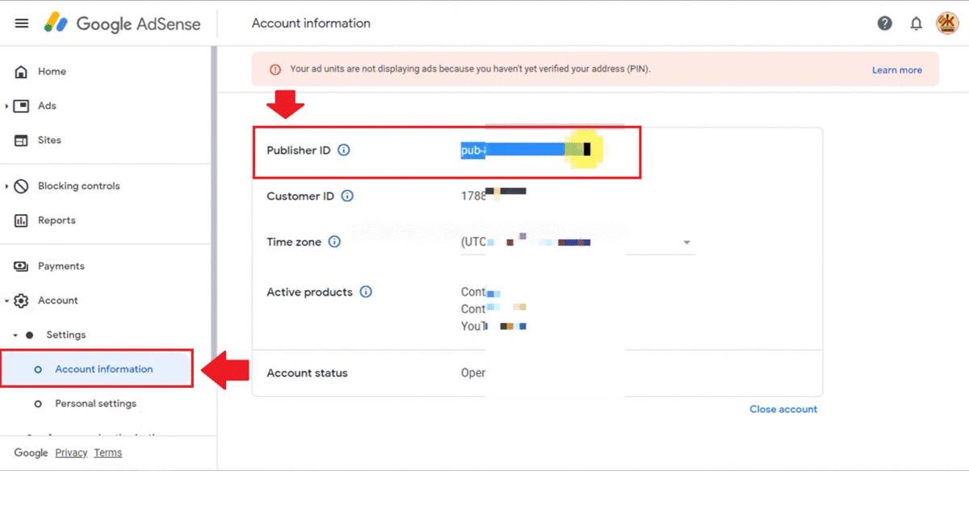Go to Home in the sidebar
The image size is (969, 513).
52,72
